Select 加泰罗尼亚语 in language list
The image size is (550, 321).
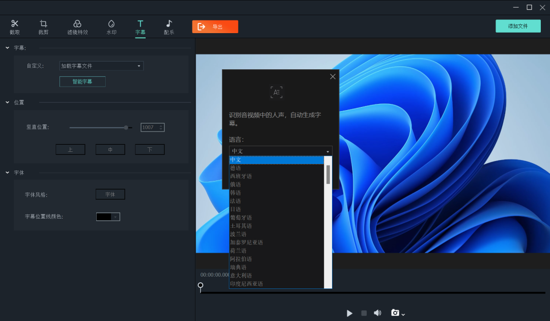[277, 243]
